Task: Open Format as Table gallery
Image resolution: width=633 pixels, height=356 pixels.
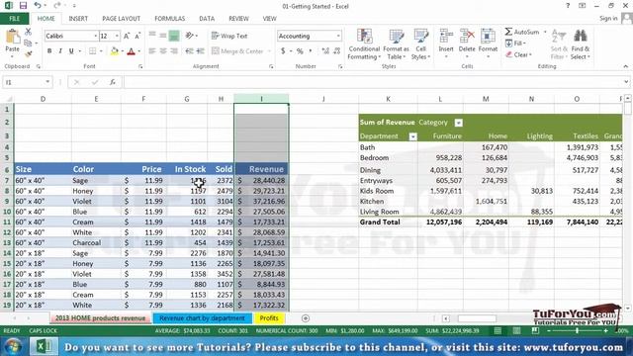Action: [x=396, y=44]
